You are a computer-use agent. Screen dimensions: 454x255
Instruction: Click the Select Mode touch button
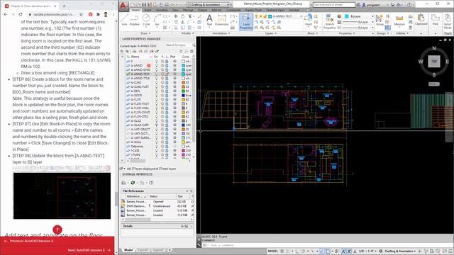coord(448,22)
